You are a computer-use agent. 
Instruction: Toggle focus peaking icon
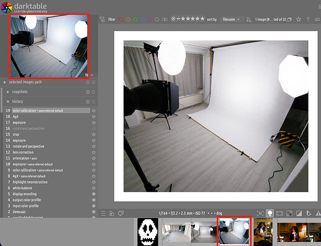(260, 213)
